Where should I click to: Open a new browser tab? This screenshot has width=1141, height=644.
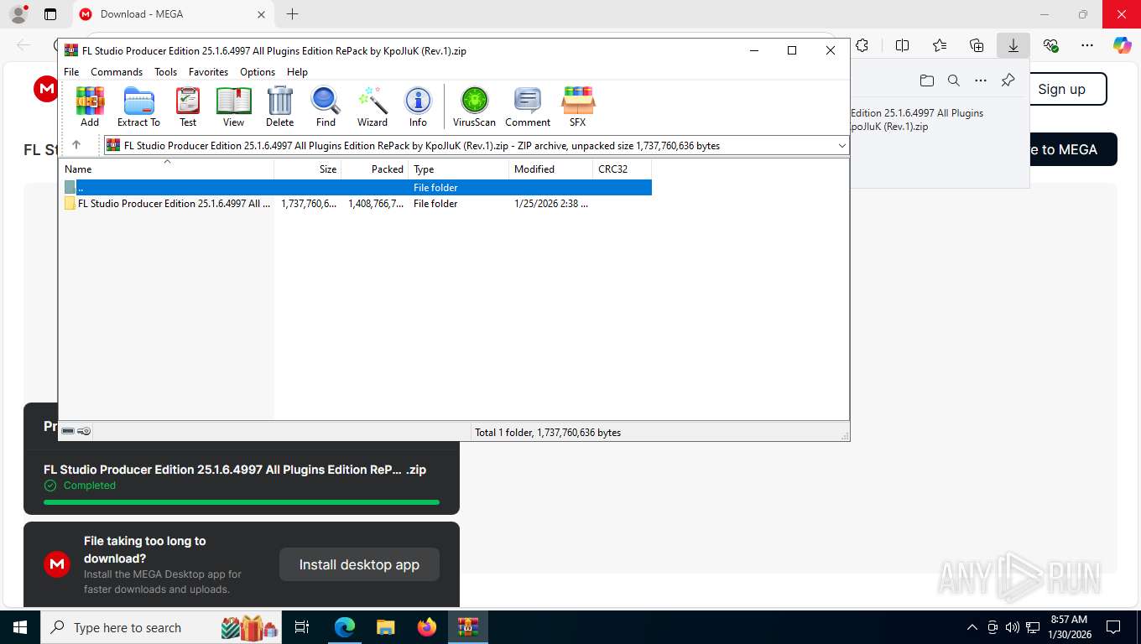click(x=292, y=14)
